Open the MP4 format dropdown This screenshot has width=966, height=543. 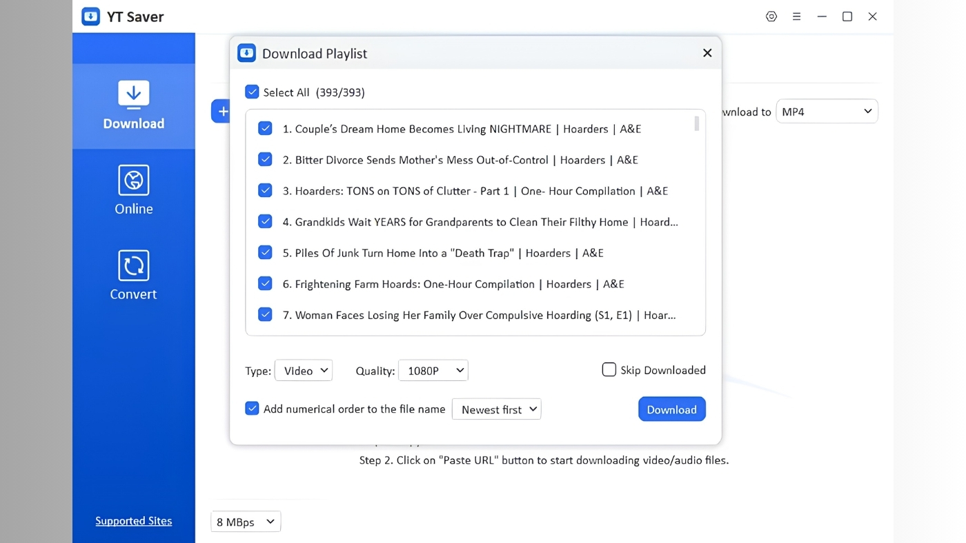point(827,111)
